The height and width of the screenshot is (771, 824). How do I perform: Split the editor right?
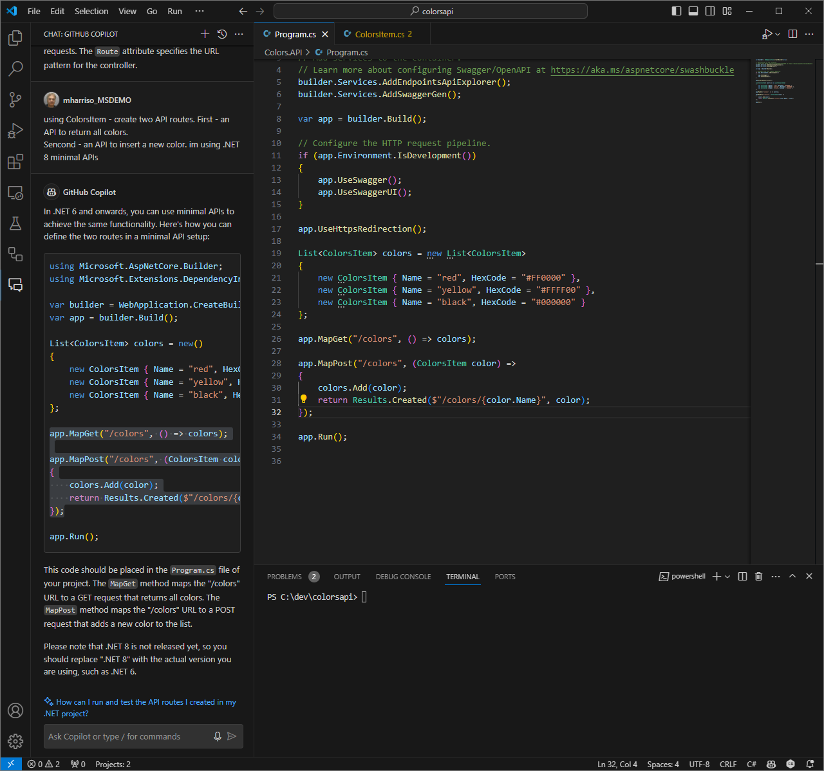point(793,34)
